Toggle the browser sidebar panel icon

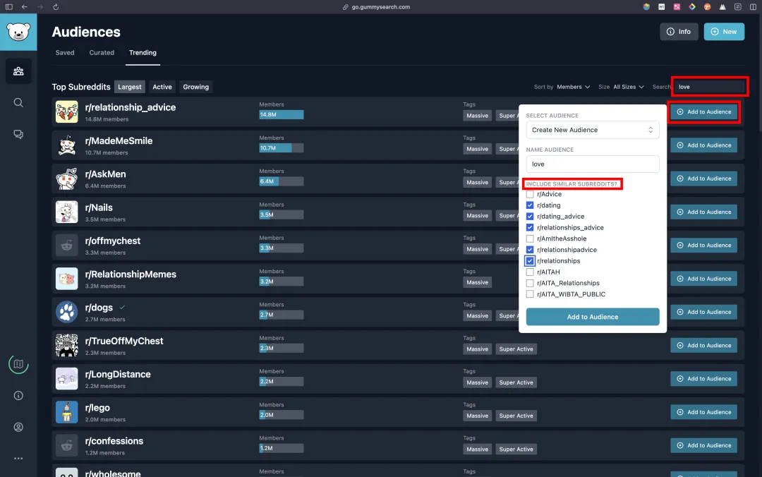pos(8,7)
